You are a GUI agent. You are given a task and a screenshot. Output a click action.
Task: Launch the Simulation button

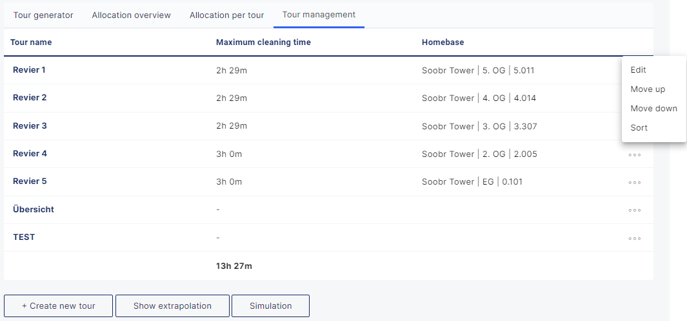[x=270, y=306]
